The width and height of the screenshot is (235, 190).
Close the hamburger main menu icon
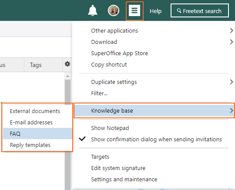point(134,10)
